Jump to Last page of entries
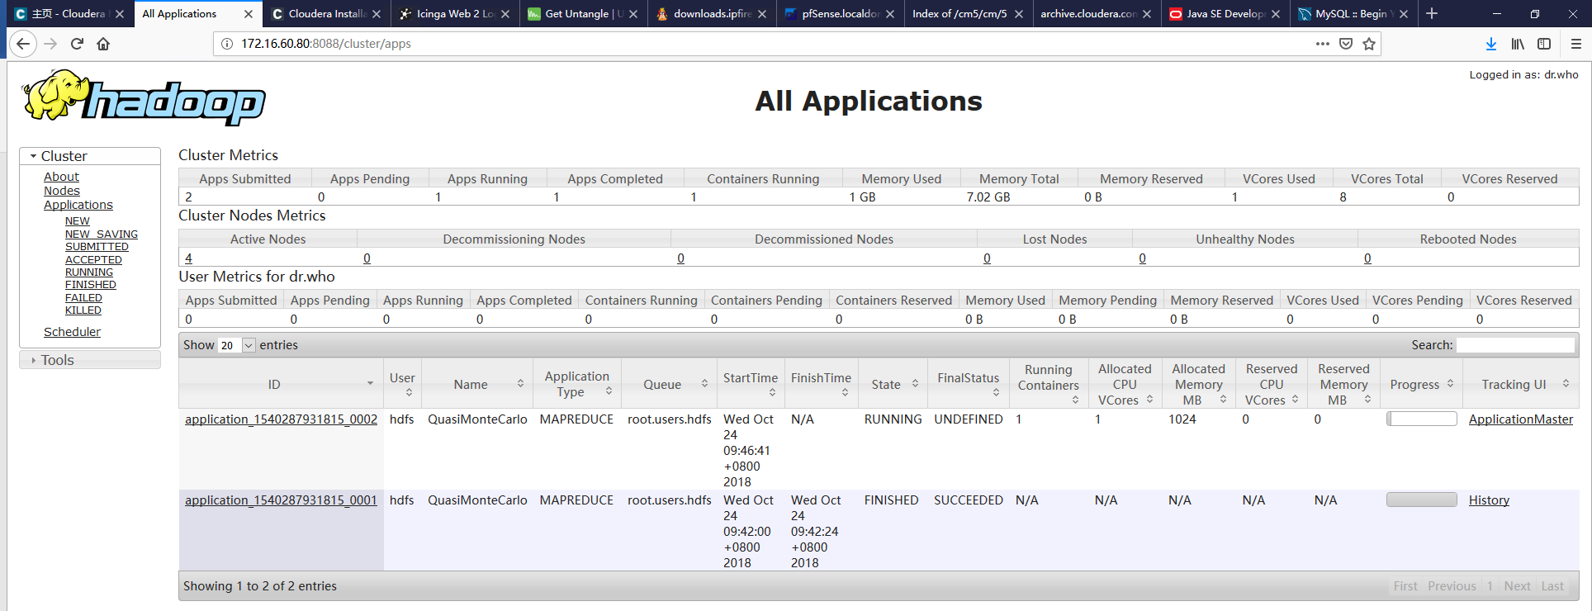Image resolution: width=1592 pixels, height=611 pixels. point(1552,586)
